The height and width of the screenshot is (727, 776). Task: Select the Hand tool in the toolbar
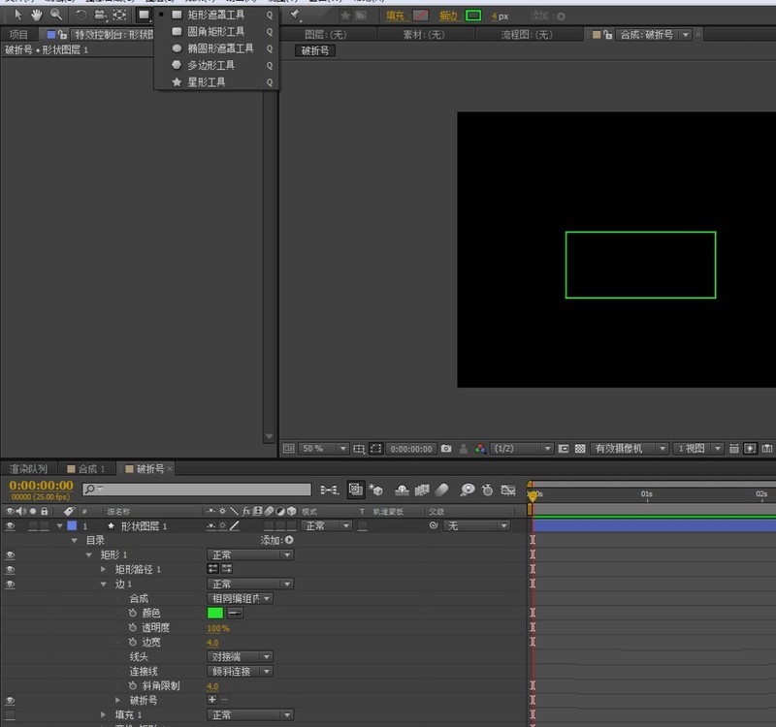tap(36, 15)
